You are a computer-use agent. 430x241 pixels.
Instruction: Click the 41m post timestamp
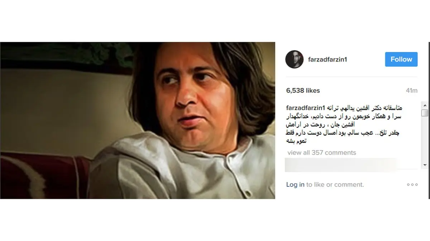[x=412, y=91]
